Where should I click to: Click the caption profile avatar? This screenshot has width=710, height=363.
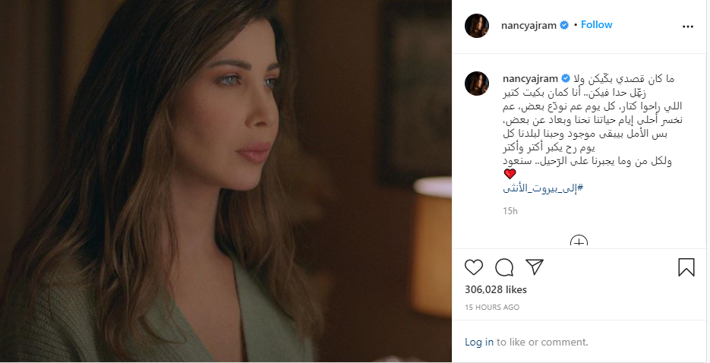click(477, 84)
